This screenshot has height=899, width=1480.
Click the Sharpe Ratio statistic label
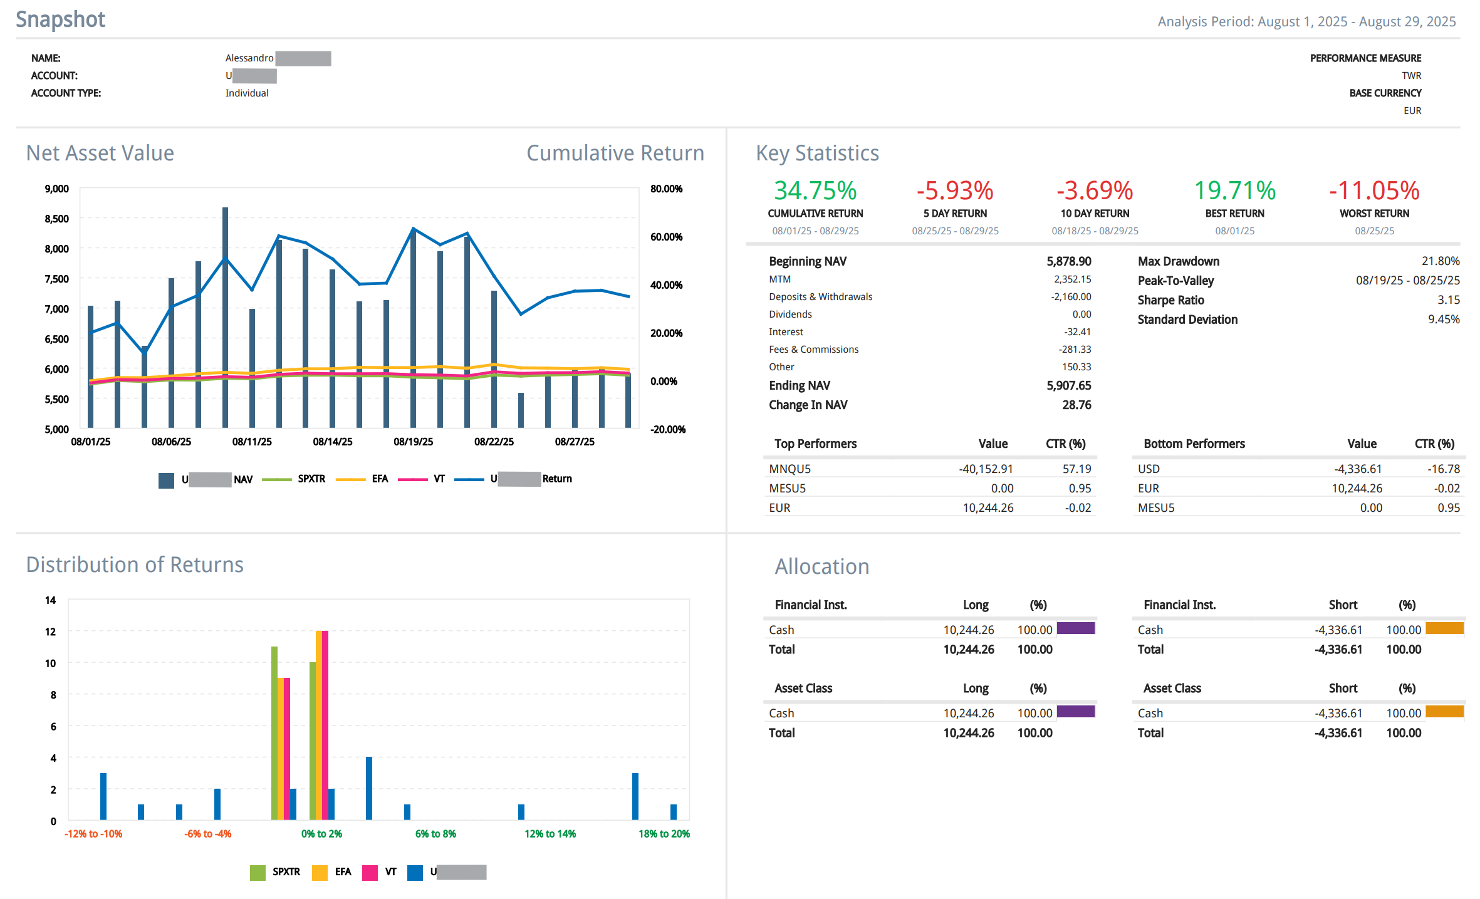1170,300
